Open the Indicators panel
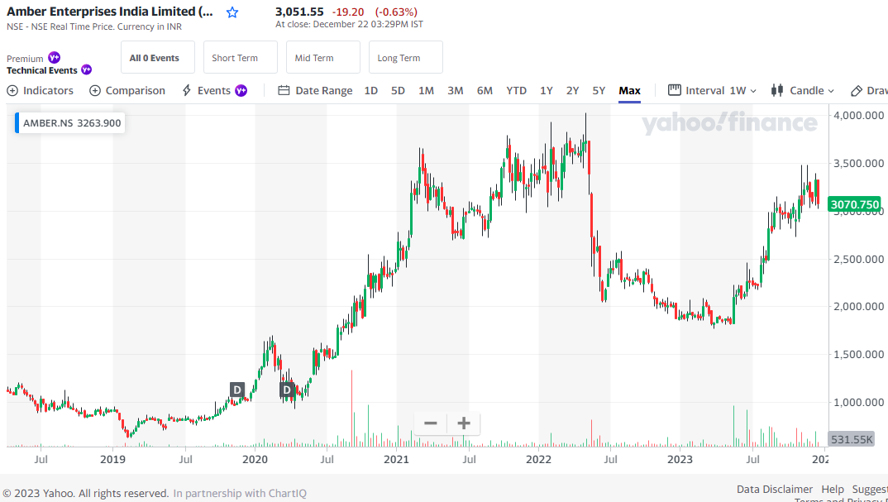Viewport: 888px width, 502px height. (40, 90)
